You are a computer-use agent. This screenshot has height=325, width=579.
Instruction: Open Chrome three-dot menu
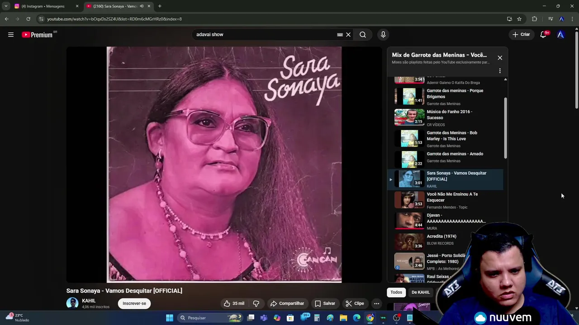(x=573, y=19)
